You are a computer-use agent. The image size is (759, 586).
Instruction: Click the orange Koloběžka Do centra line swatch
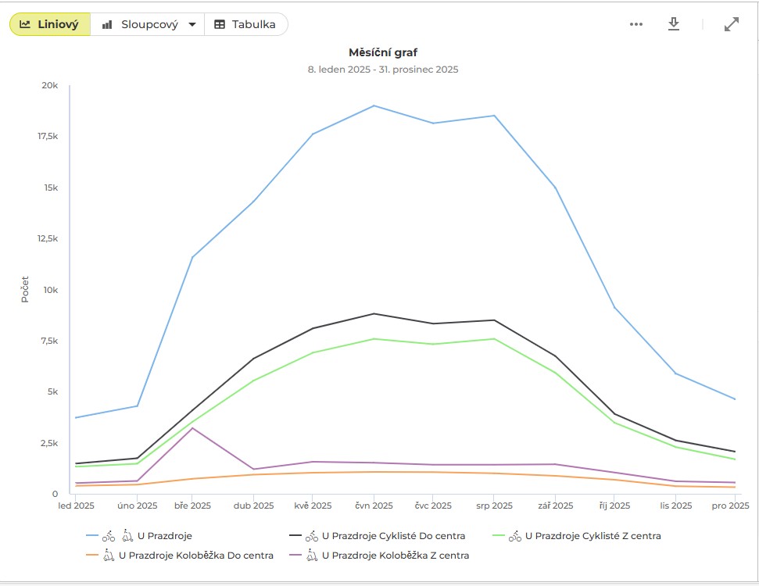coord(91,556)
